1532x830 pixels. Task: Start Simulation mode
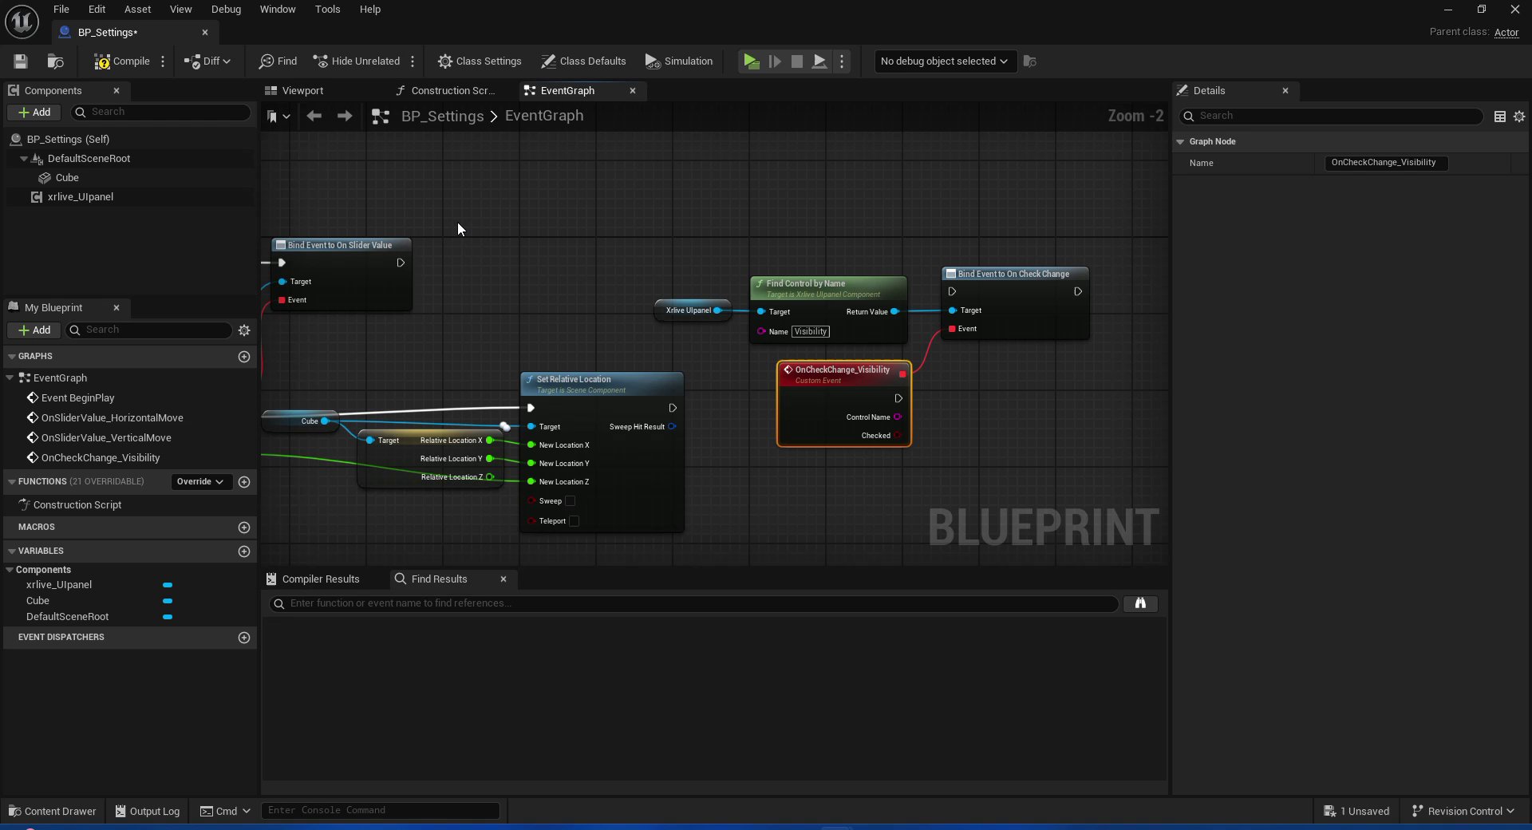point(679,61)
